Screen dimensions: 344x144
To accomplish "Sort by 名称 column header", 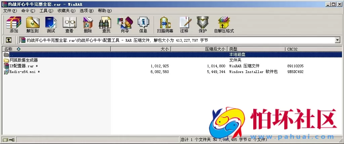I will tap(56, 49).
